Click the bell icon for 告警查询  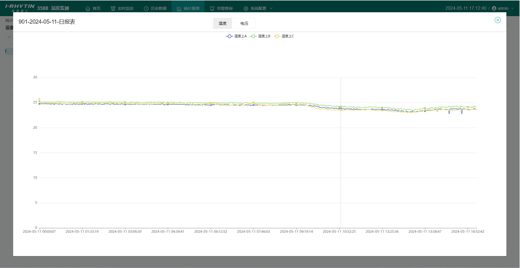click(x=212, y=8)
